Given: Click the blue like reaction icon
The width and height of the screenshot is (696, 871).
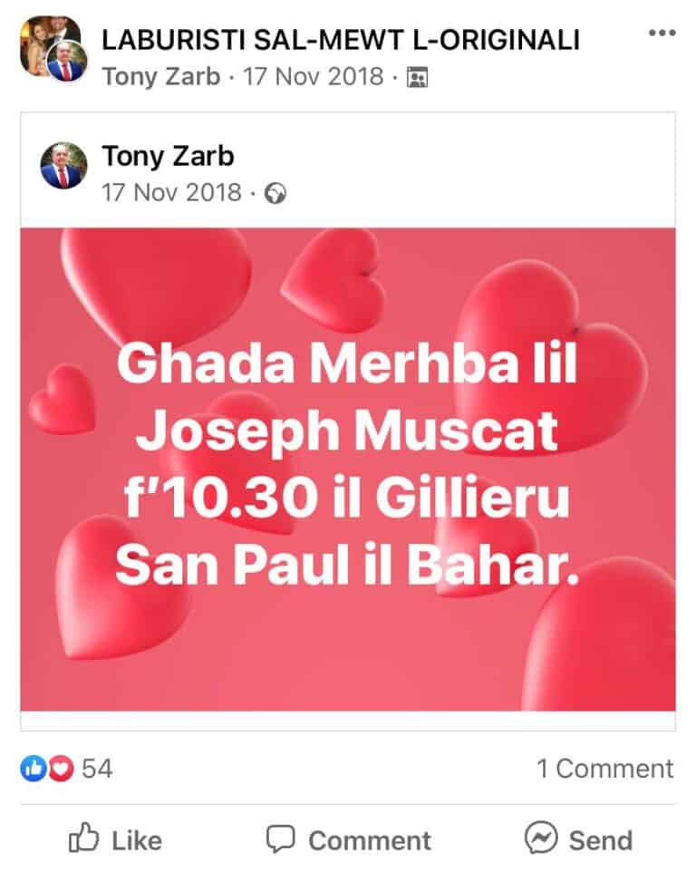Looking at the screenshot, I should tap(33, 769).
